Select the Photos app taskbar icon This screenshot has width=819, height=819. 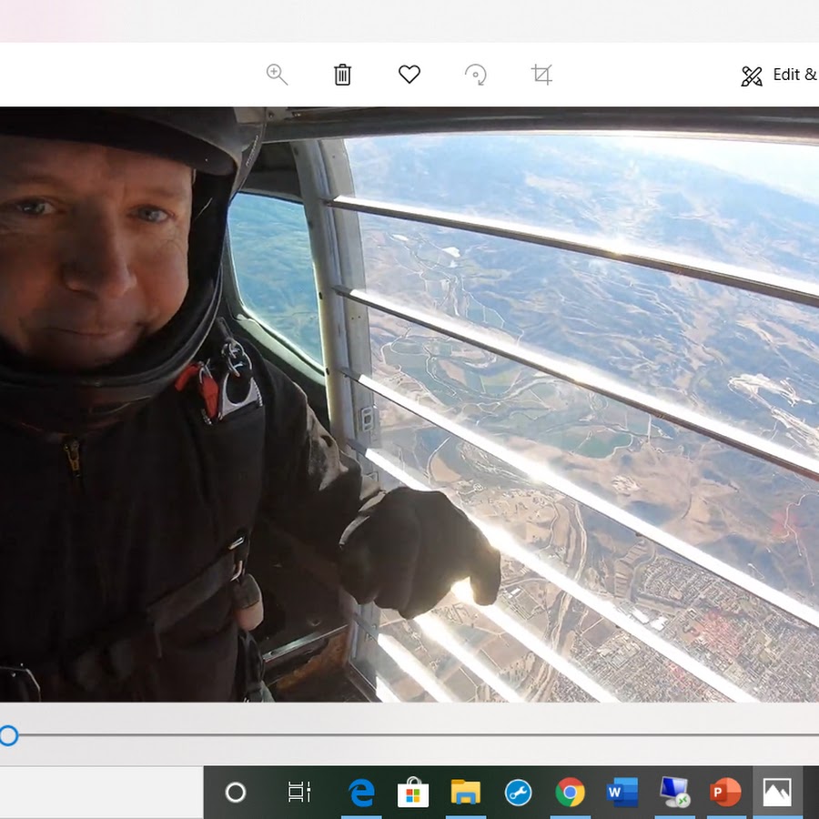pos(777,793)
